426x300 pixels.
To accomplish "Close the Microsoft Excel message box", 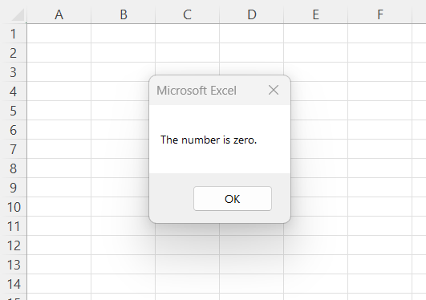I will pos(274,90).
